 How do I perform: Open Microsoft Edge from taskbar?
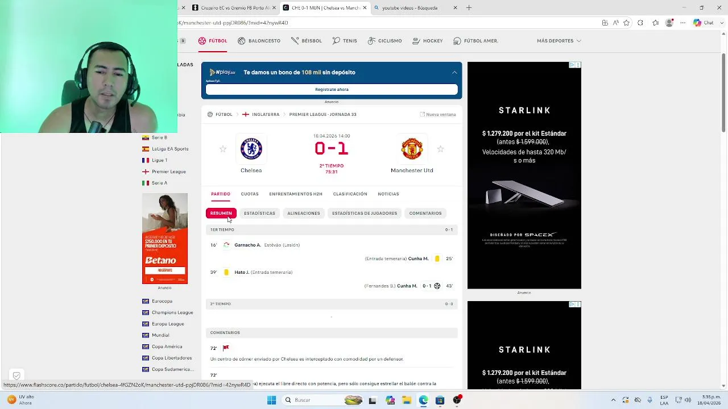pyautogui.click(x=423, y=400)
